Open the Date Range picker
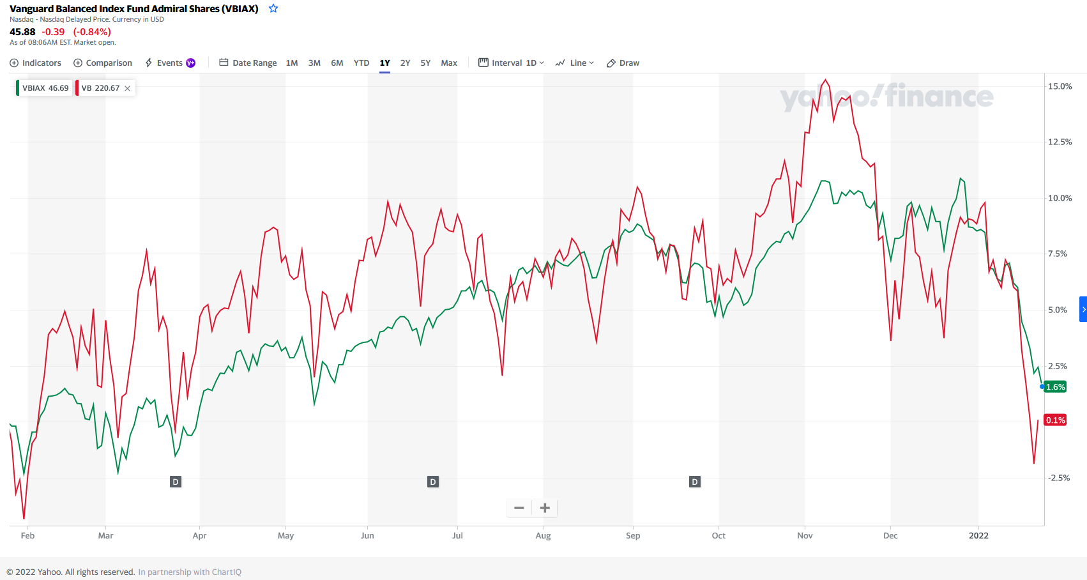Viewport: 1087px width, 580px height. pos(248,63)
